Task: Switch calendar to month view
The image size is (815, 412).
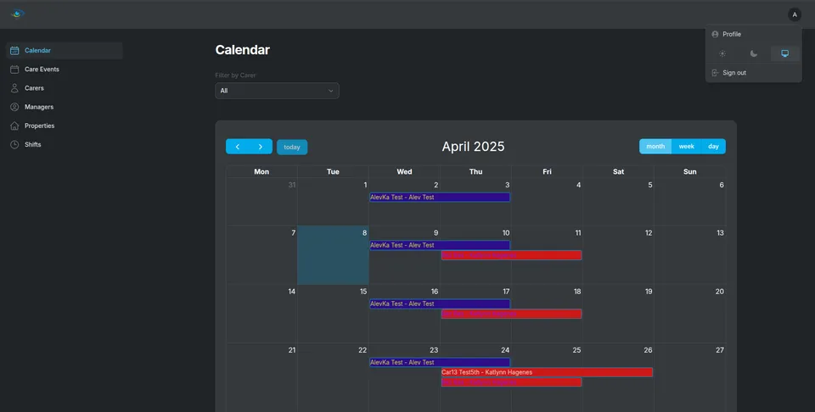Action: 655,147
